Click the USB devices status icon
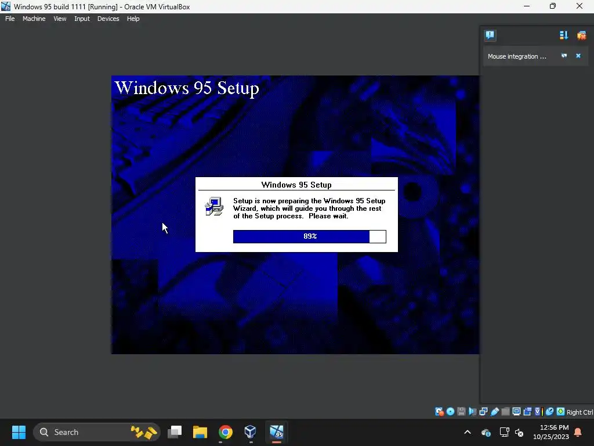The image size is (594, 446). click(495, 412)
